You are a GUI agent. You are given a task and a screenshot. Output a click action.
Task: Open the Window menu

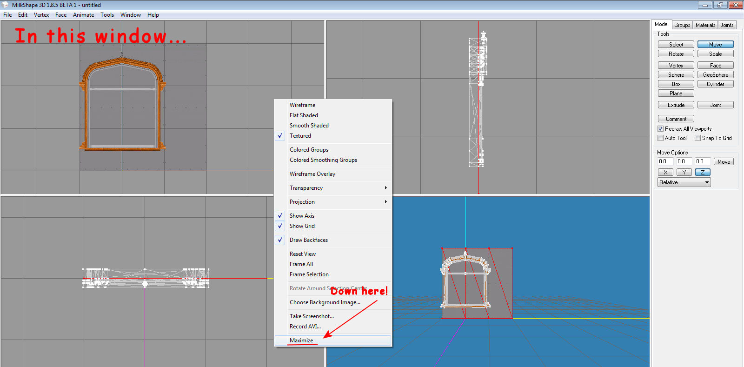(131, 15)
